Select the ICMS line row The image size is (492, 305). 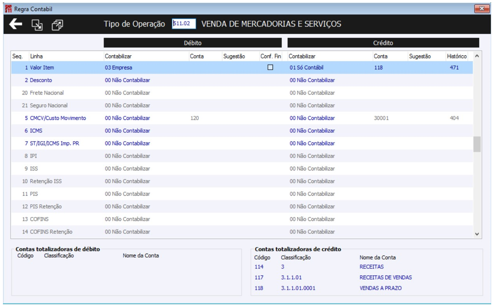(x=242, y=130)
